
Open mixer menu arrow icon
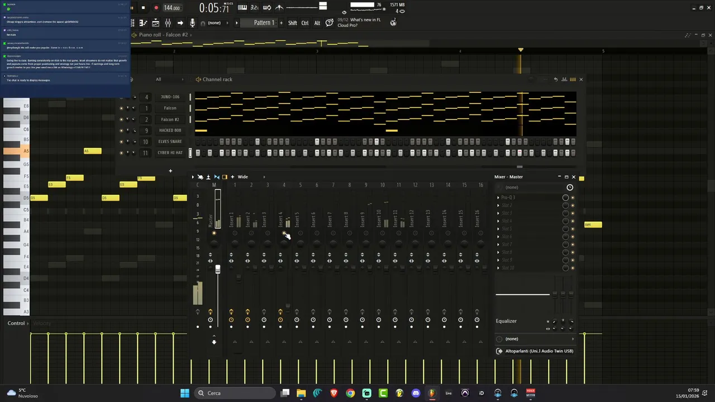coord(193,177)
